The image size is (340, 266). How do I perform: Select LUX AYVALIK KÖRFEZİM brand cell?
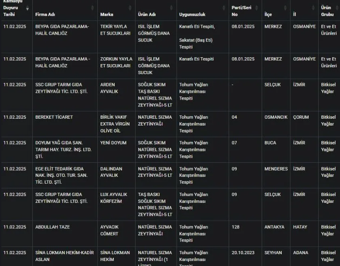[x=114, y=198]
